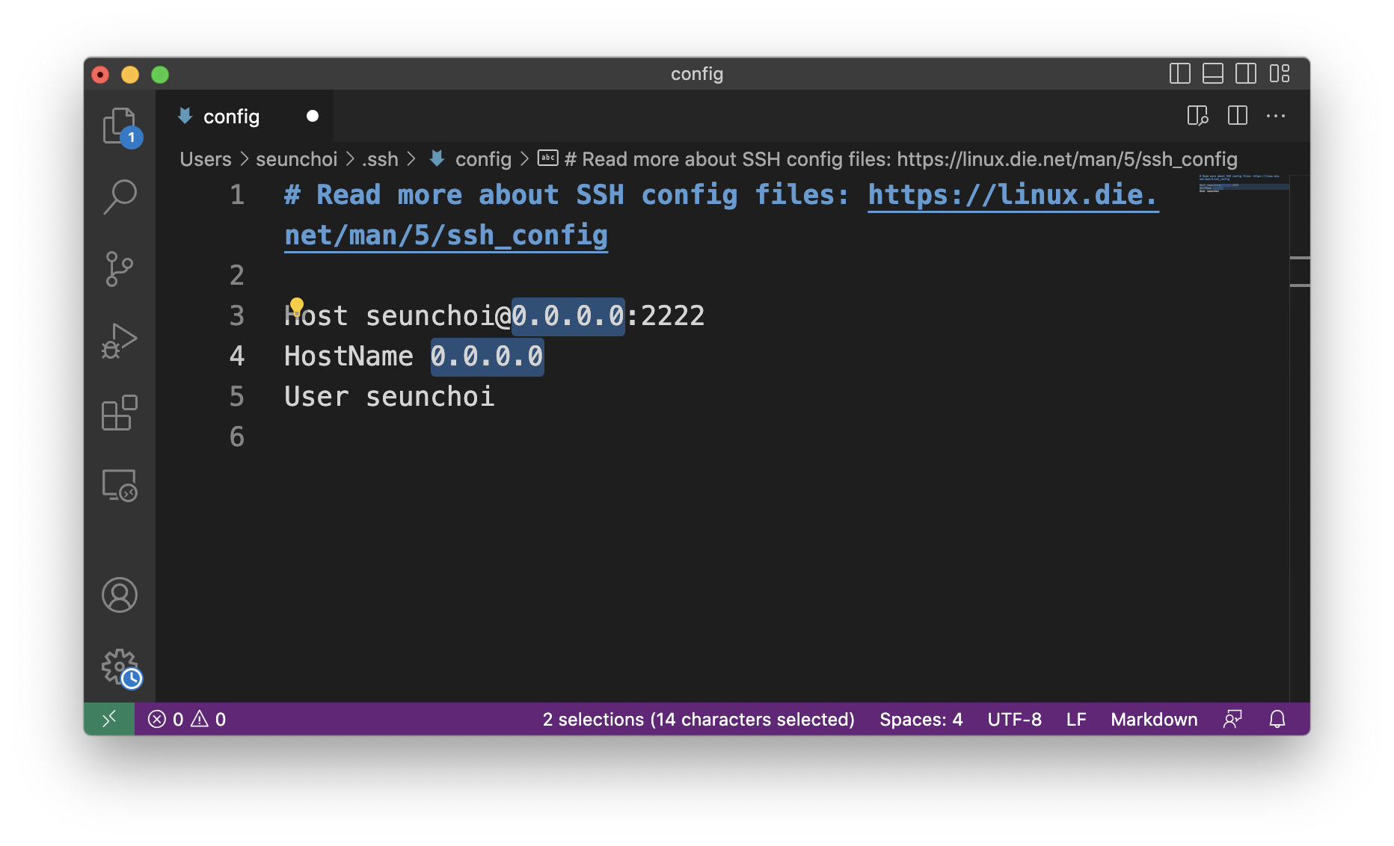
Task: Click the lightbulb code action icon
Action: 297,306
